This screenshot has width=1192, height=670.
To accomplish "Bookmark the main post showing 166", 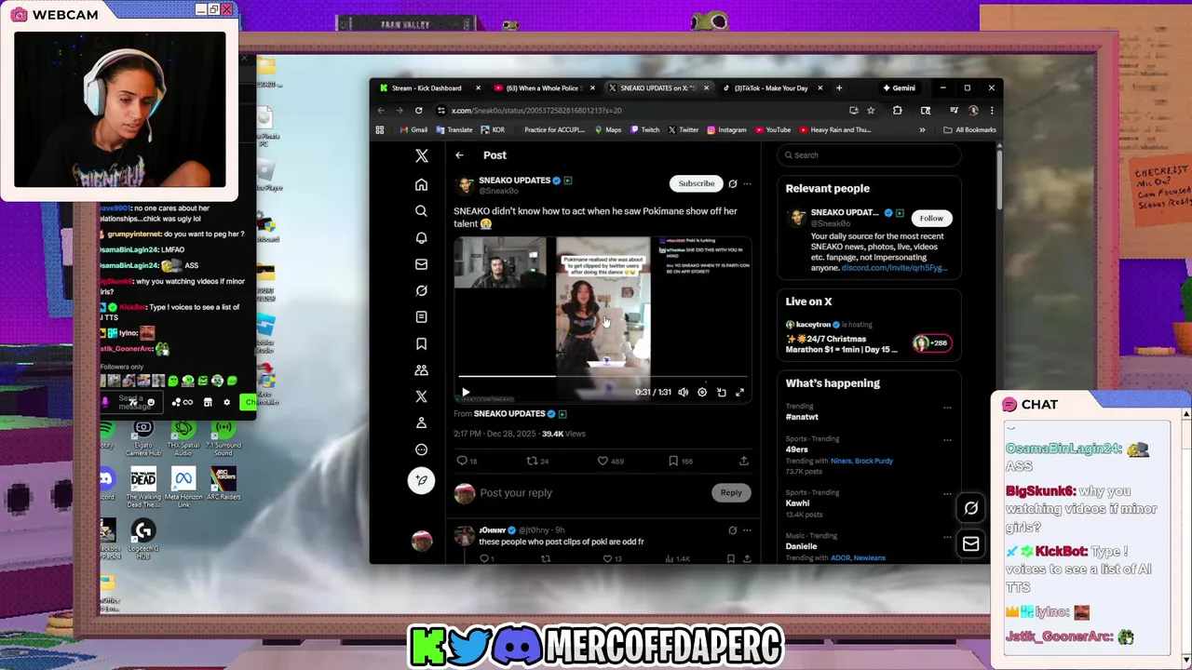I will point(680,461).
